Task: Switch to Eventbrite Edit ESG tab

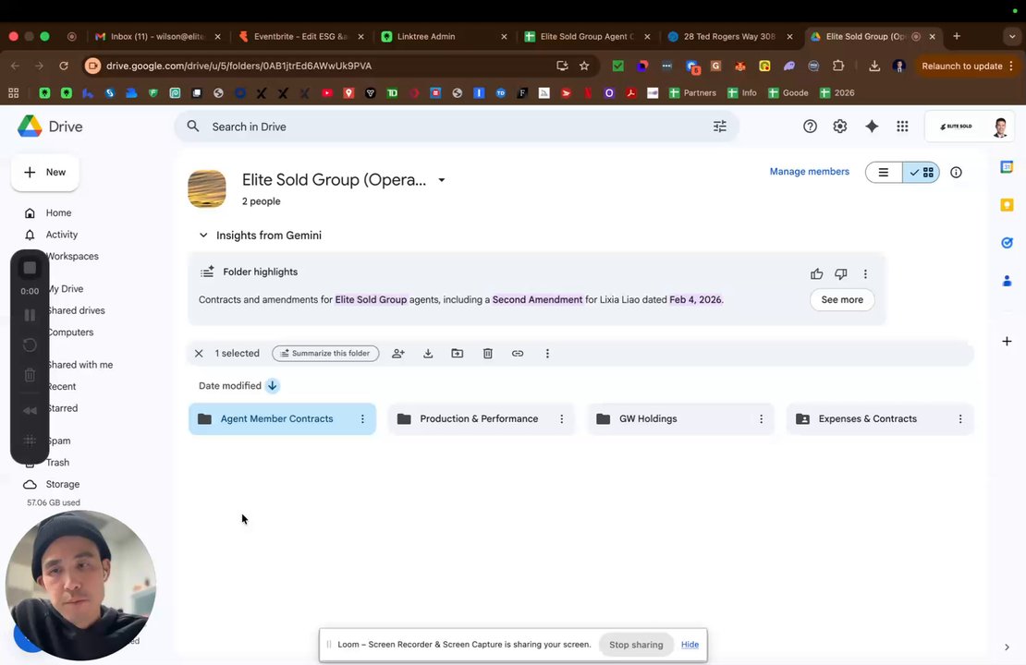Action: (x=301, y=37)
